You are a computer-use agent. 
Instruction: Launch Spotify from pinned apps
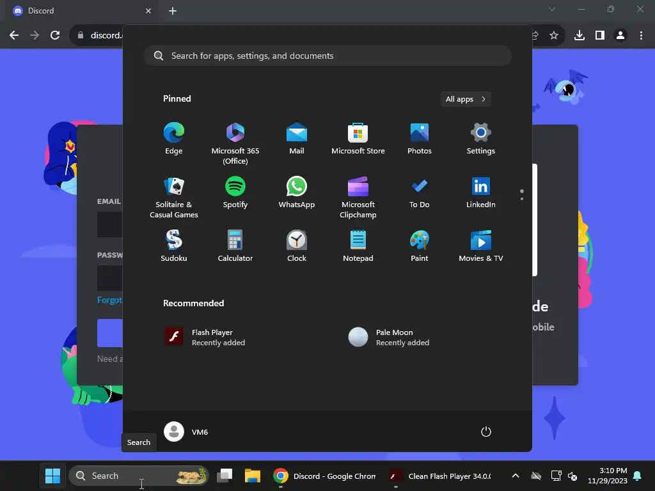[235, 192]
